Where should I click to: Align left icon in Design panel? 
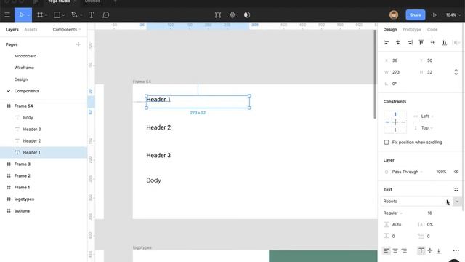pyautogui.click(x=386, y=42)
